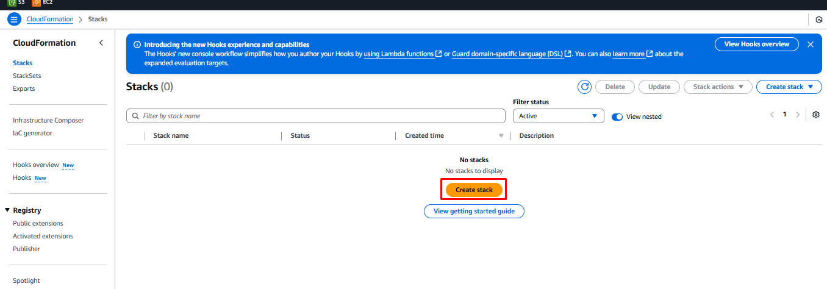Screen dimensions: 827x289
Task: Open the Filter status dropdown
Action: [x=558, y=116]
